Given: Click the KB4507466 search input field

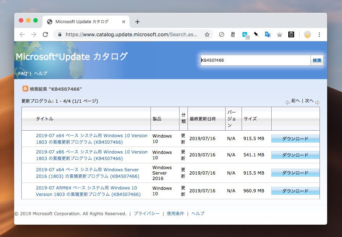Looking at the screenshot, I should click(255, 60).
